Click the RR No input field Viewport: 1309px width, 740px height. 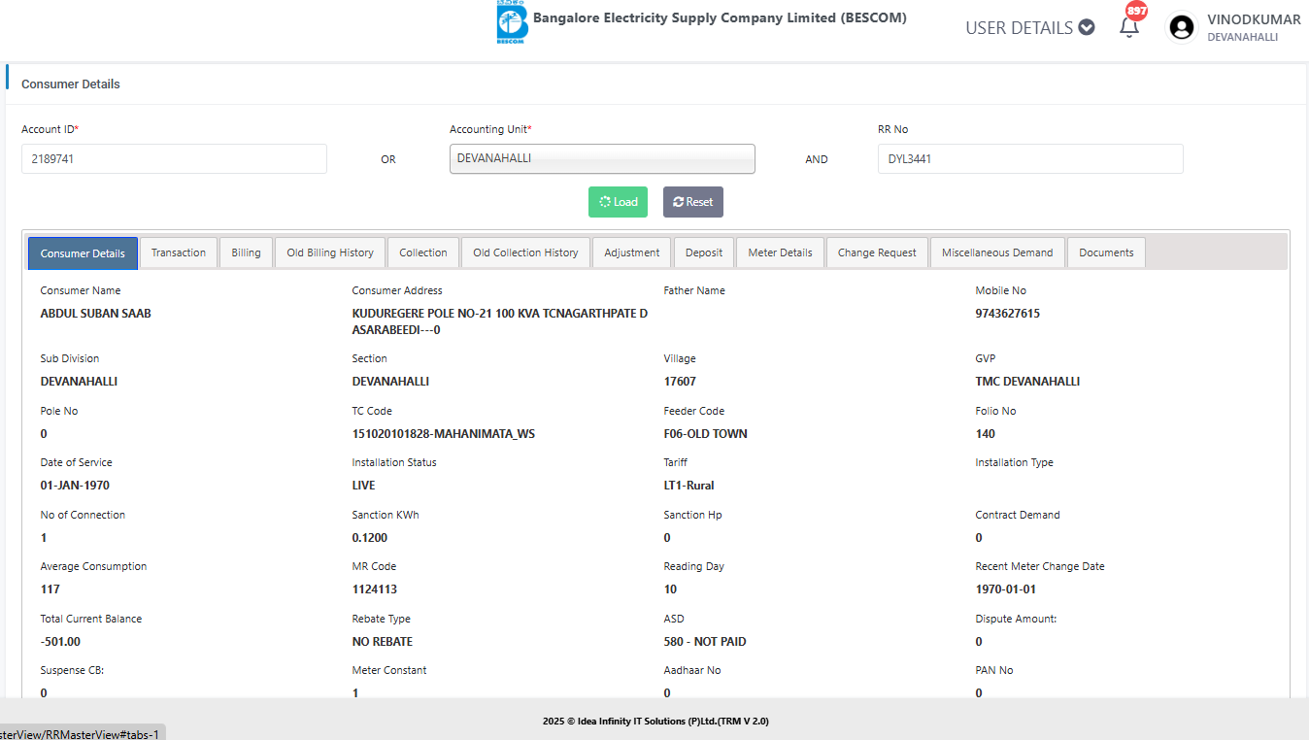point(1029,158)
